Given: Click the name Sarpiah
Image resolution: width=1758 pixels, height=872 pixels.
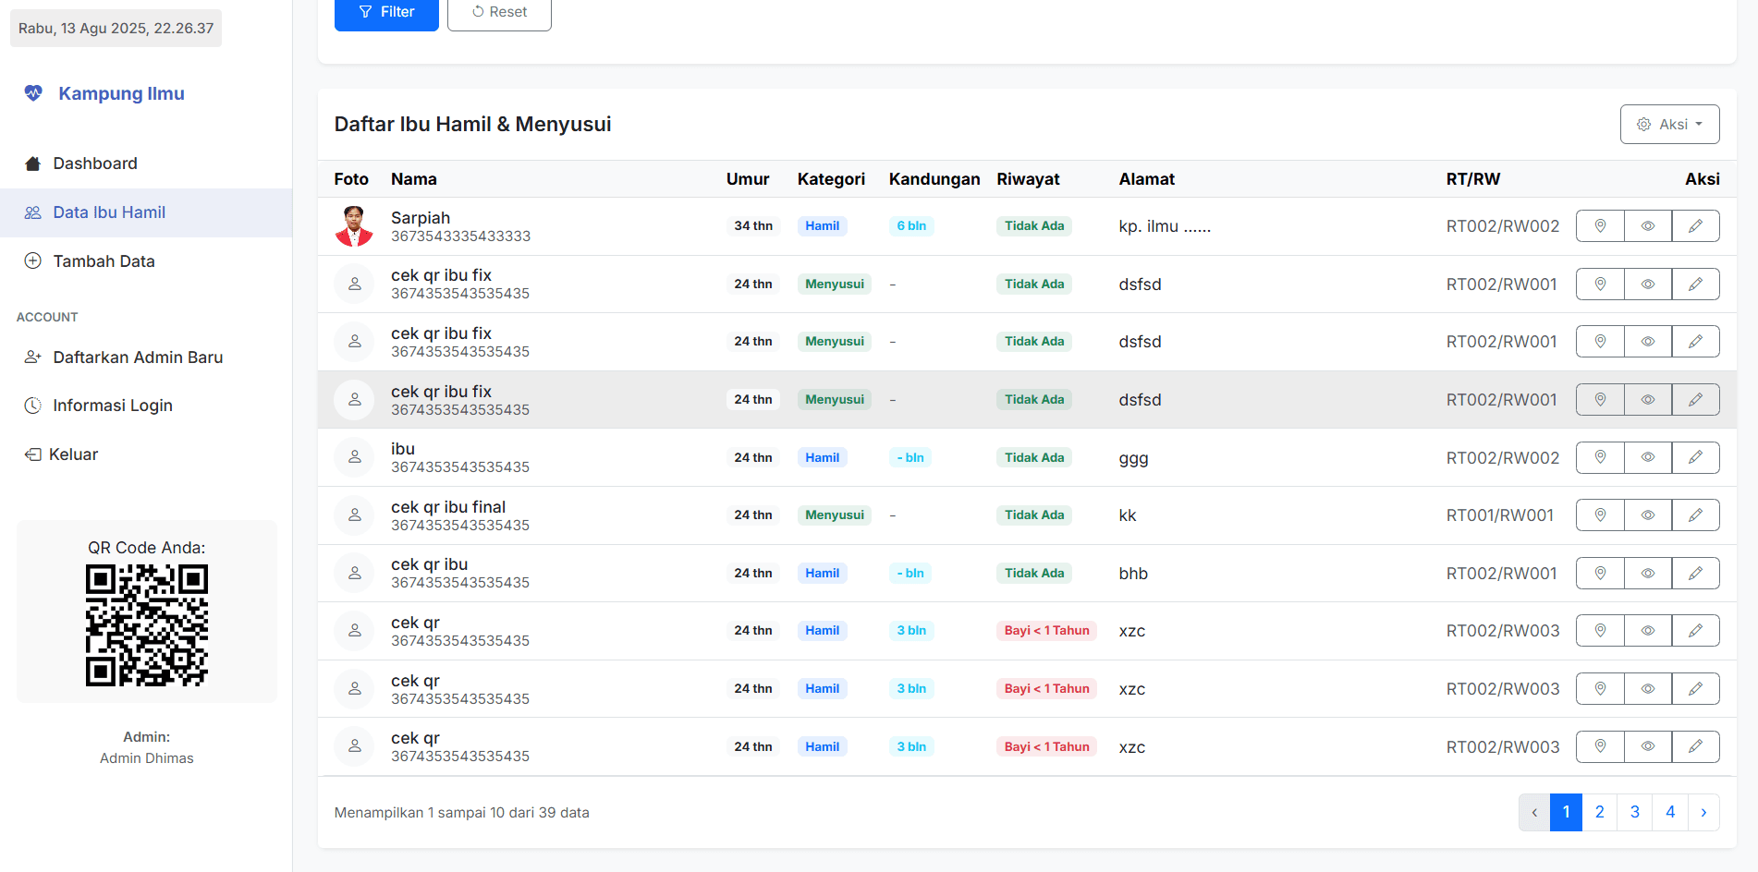Looking at the screenshot, I should pyautogui.click(x=421, y=218).
